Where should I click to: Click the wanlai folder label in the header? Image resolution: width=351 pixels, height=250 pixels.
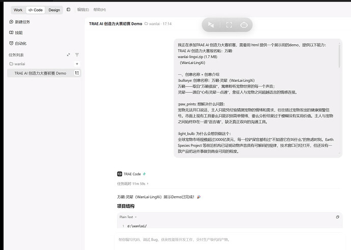[154, 24]
